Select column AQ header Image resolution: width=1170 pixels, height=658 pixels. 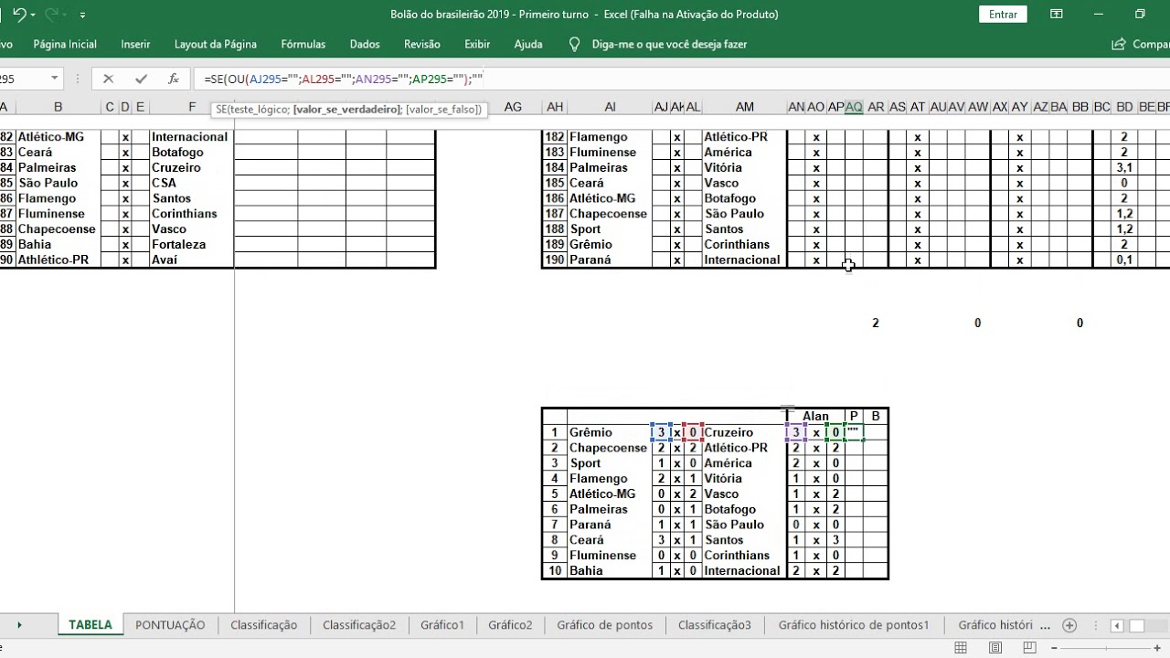854,107
